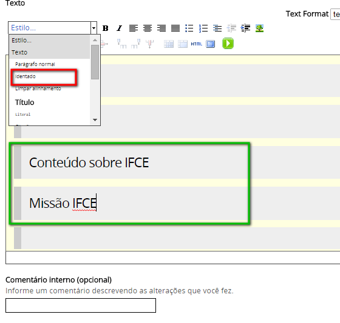Image resolution: width=340 pixels, height=323 pixels.
Task: Align text to the left
Action: click(x=134, y=28)
